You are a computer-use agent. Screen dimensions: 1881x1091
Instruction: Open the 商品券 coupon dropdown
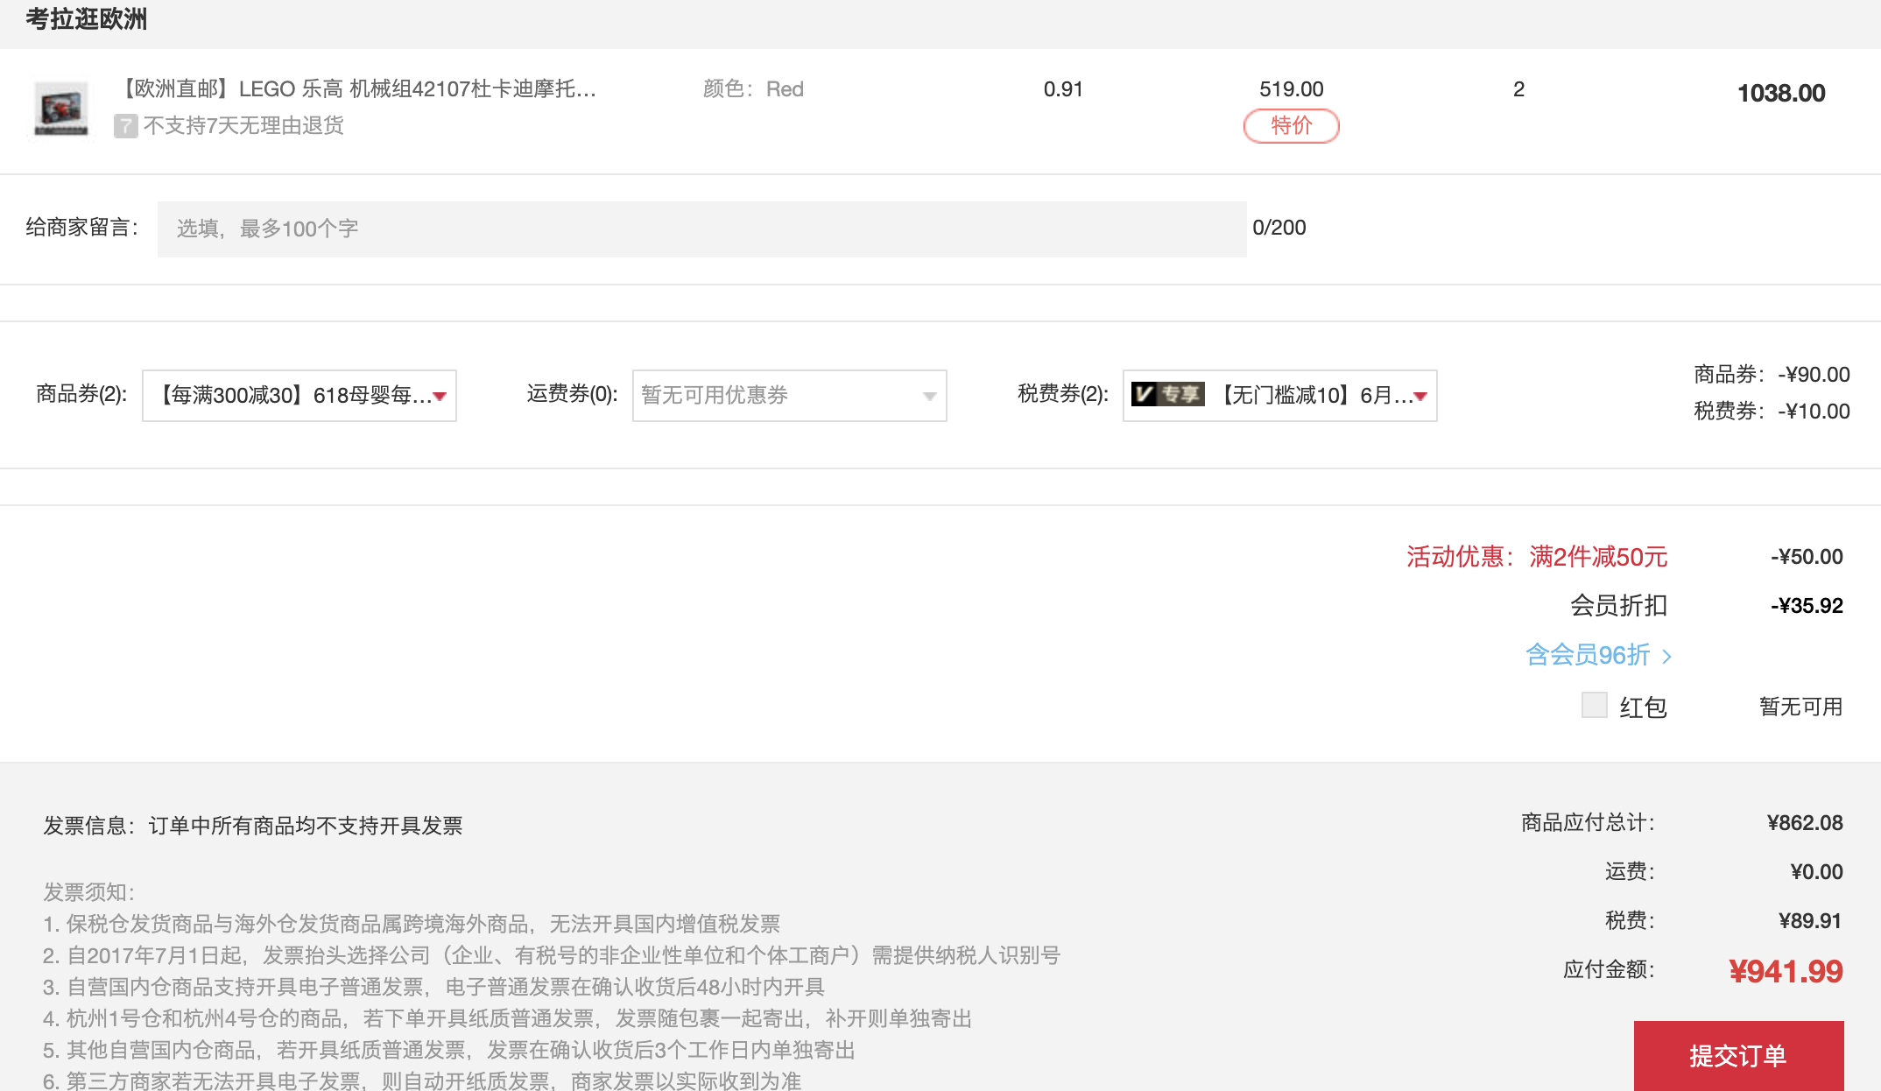(x=299, y=395)
